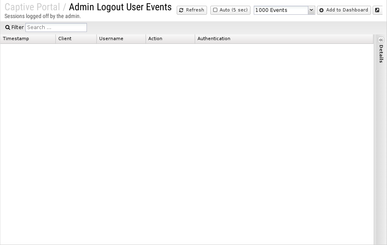The image size is (387, 245).
Task: Click Add to Dashboard button
Action: pyautogui.click(x=344, y=10)
